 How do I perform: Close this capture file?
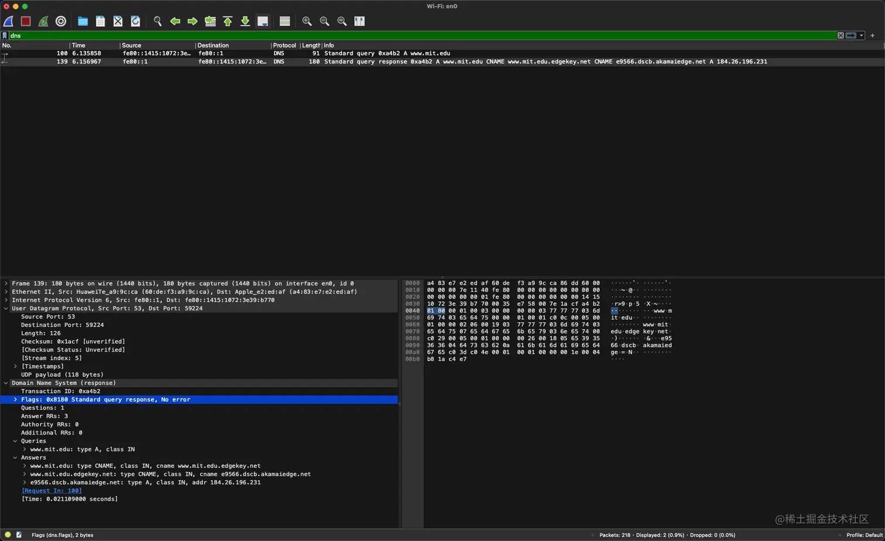coord(118,22)
